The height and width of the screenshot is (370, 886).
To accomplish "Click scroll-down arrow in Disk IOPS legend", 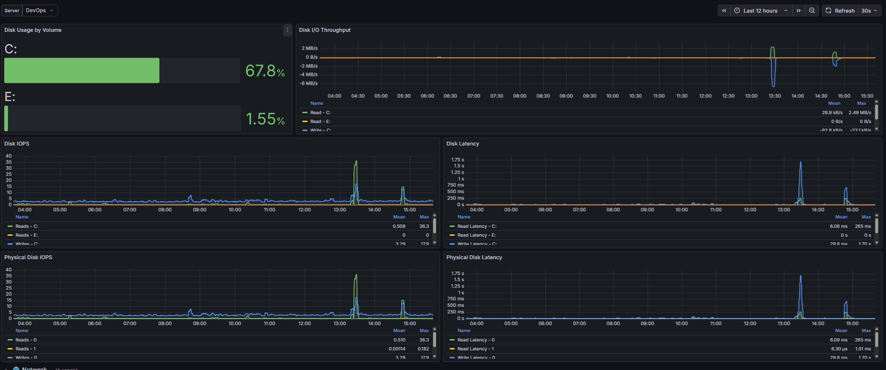I will (435, 243).
